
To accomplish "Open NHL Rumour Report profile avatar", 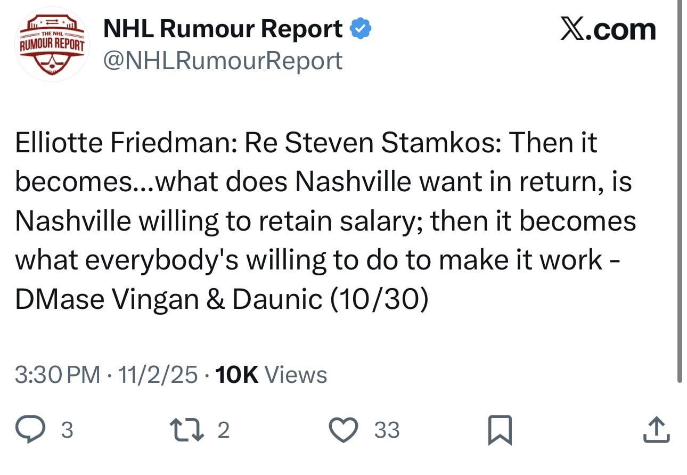I will pyautogui.click(x=52, y=44).
